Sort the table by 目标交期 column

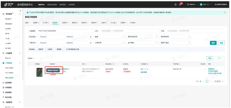point(113,64)
